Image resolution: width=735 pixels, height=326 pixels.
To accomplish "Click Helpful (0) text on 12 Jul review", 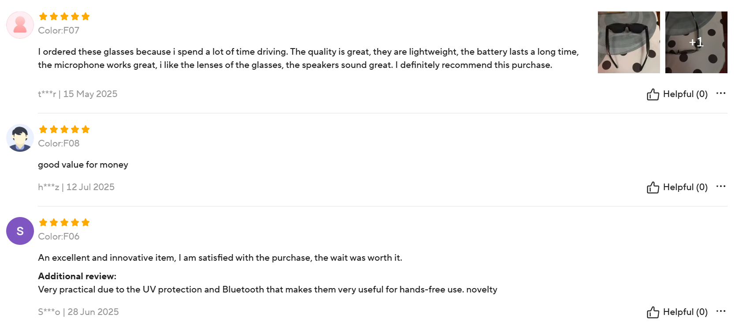I will pyautogui.click(x=685, y=187).
